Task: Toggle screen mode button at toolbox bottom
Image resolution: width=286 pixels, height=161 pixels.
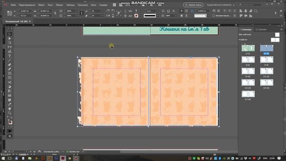Action: coord(9,136)
